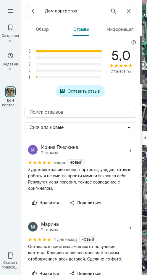Open more options for Марина's review
The width and height of the screenshot is (147, 275).
point(130,227)
